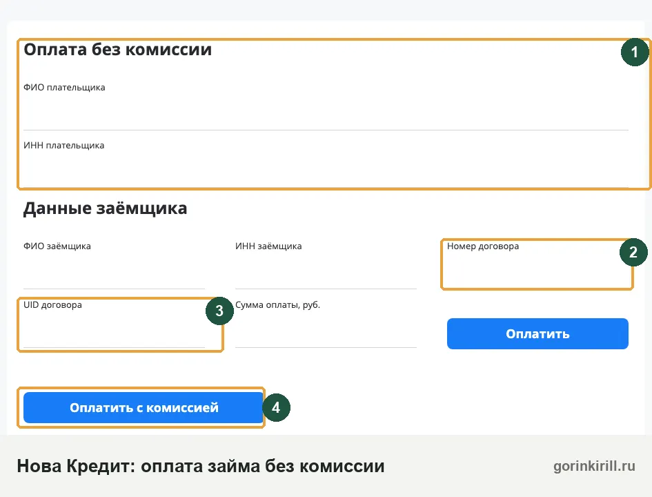652x497 pixels.
Task: Click the Оплатить с комиссией button
Action: (144, 407)
